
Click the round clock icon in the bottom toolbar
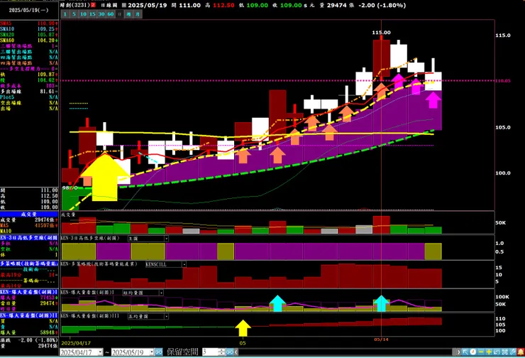pyautogui.click(x=472, y=352)
